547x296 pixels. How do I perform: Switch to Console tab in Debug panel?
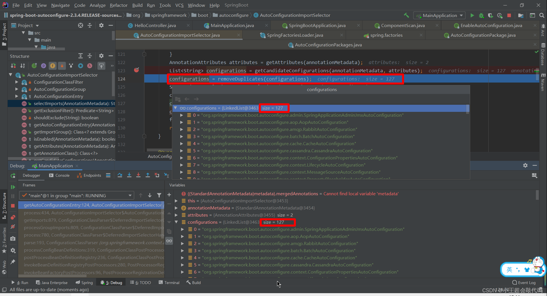(x=59, y=175)
